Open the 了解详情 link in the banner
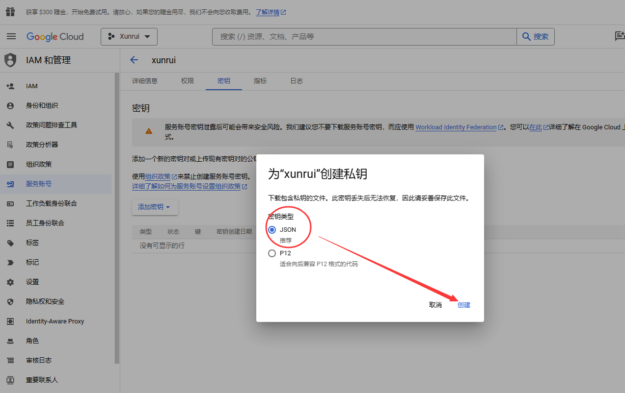This screenshot has height=393, width=625. [x=271, y=12]
